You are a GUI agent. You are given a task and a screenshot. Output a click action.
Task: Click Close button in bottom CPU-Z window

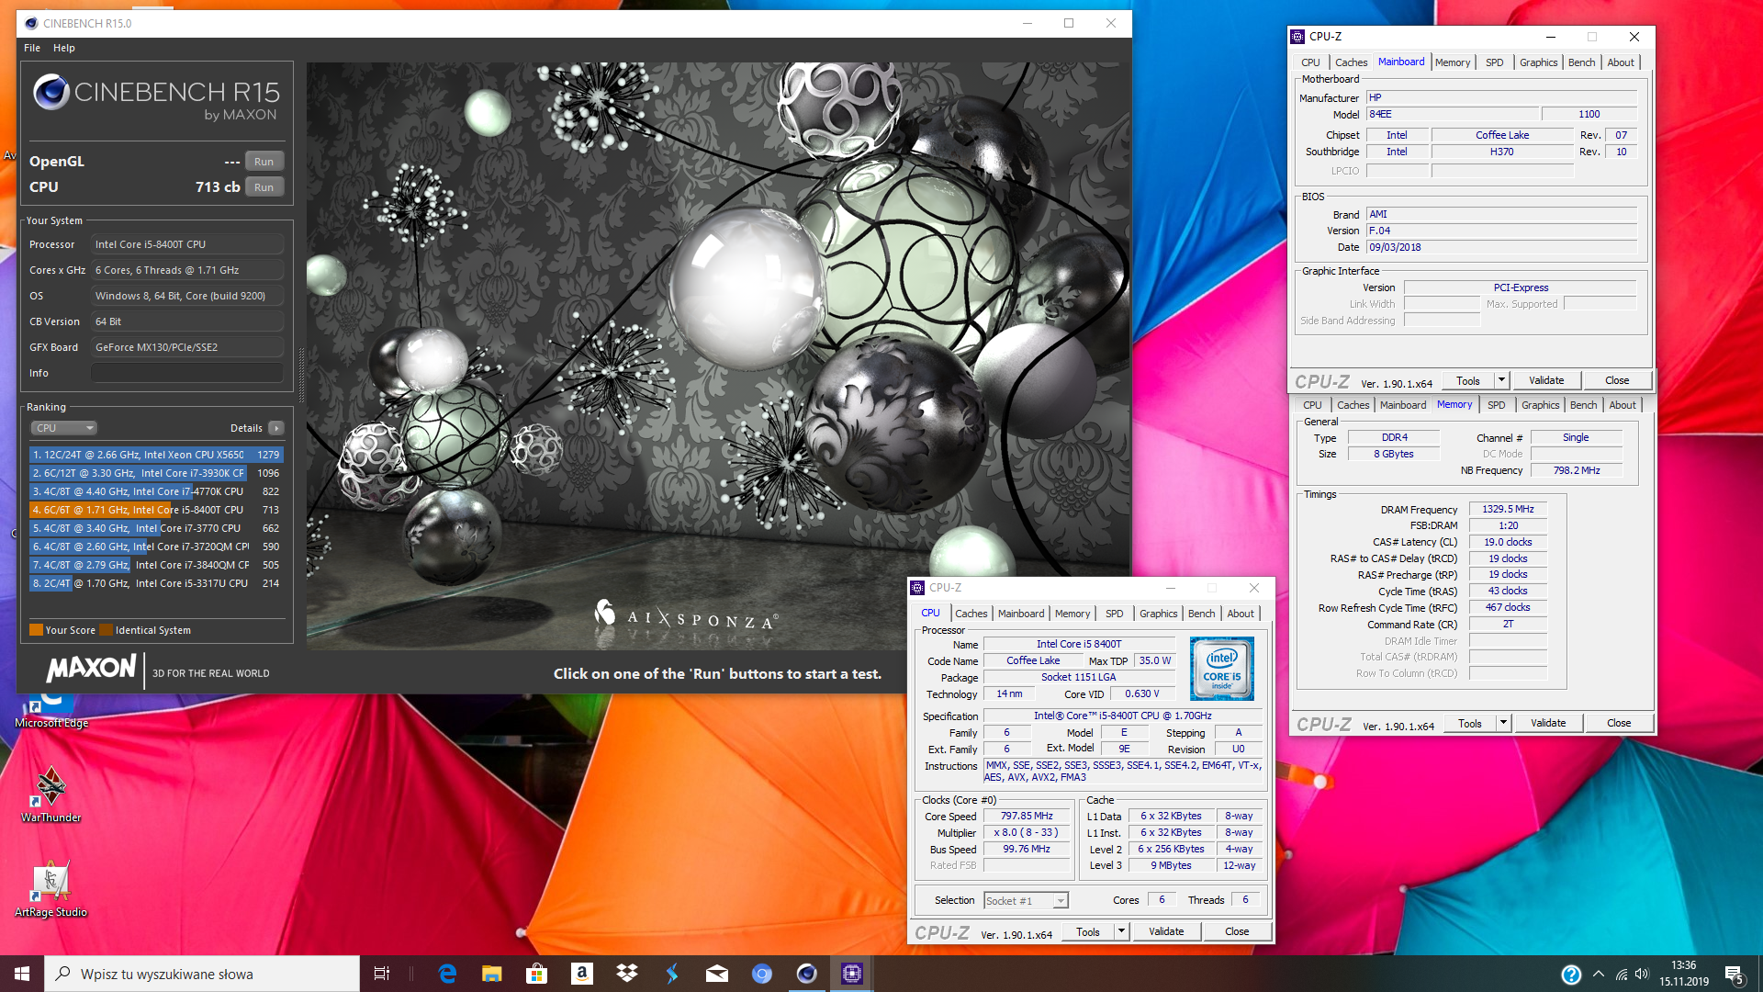1237,931
